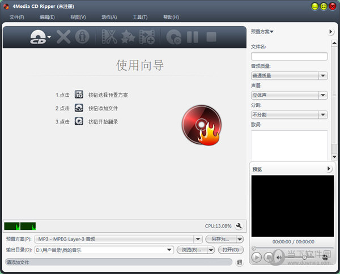The height and width of the screenshot is (274, 340).
Task: Click the red flaming disc logo
Action: [202, 125]
